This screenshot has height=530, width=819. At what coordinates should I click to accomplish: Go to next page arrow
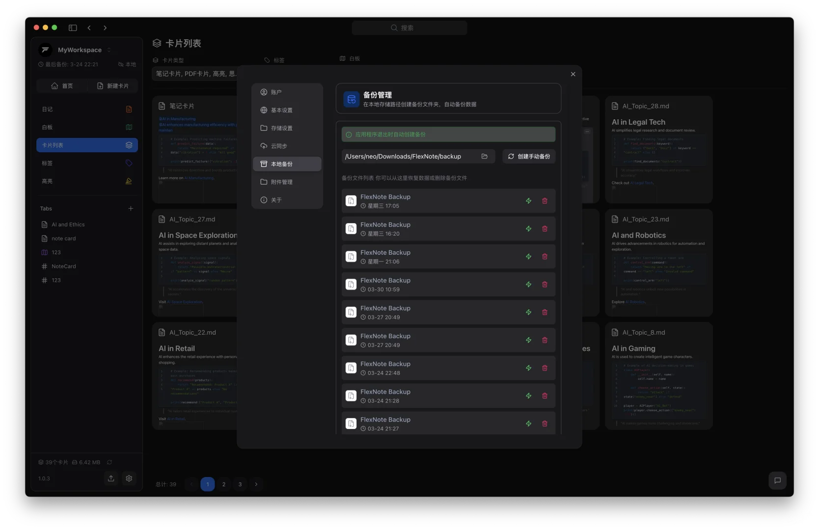(256, 484)
